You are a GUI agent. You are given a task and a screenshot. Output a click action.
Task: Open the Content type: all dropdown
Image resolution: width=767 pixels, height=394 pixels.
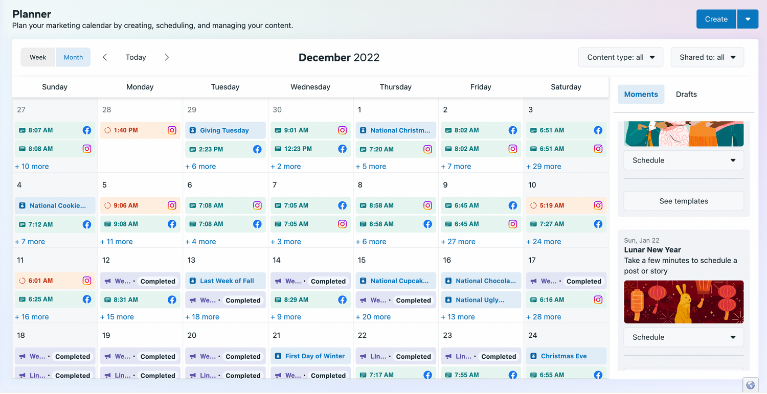(x=621, y=57)
